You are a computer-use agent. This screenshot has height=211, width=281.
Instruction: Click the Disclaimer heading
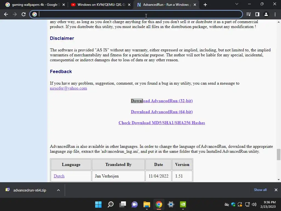click(x=62, y=38)
